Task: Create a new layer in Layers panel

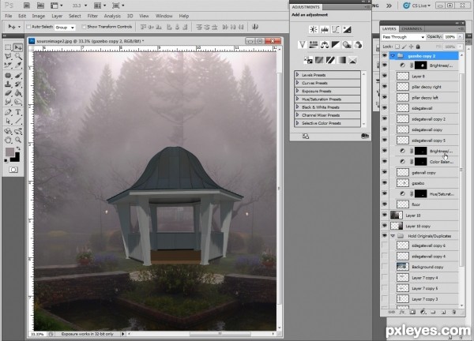Action: tap(443, 313)
